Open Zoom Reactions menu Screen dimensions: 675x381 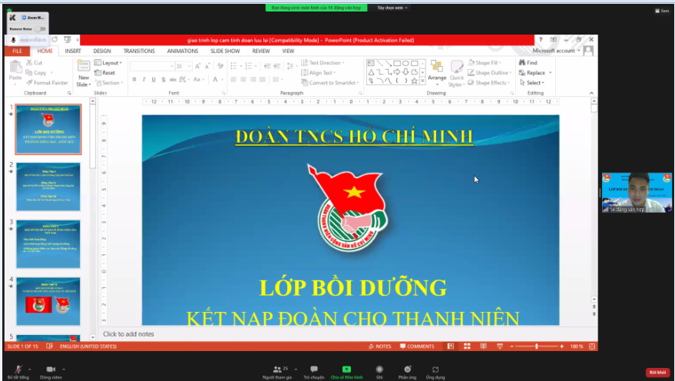(x=407, y=372)
